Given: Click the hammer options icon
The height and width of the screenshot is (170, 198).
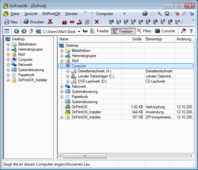Looking at the screenshot, I should [183, 31].
